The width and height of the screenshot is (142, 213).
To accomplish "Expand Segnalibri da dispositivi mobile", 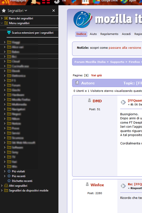I will [x=2, y=190].
